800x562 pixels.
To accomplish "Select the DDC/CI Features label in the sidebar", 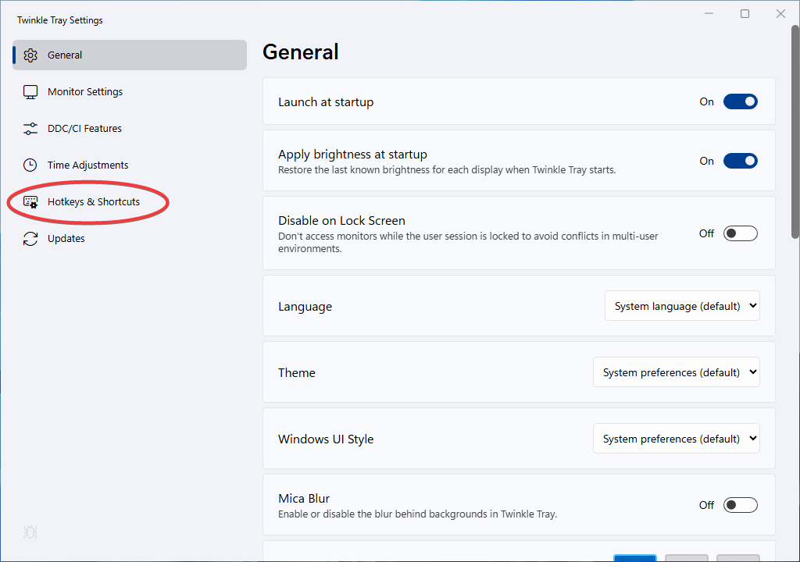I will (x=84, y=129).
